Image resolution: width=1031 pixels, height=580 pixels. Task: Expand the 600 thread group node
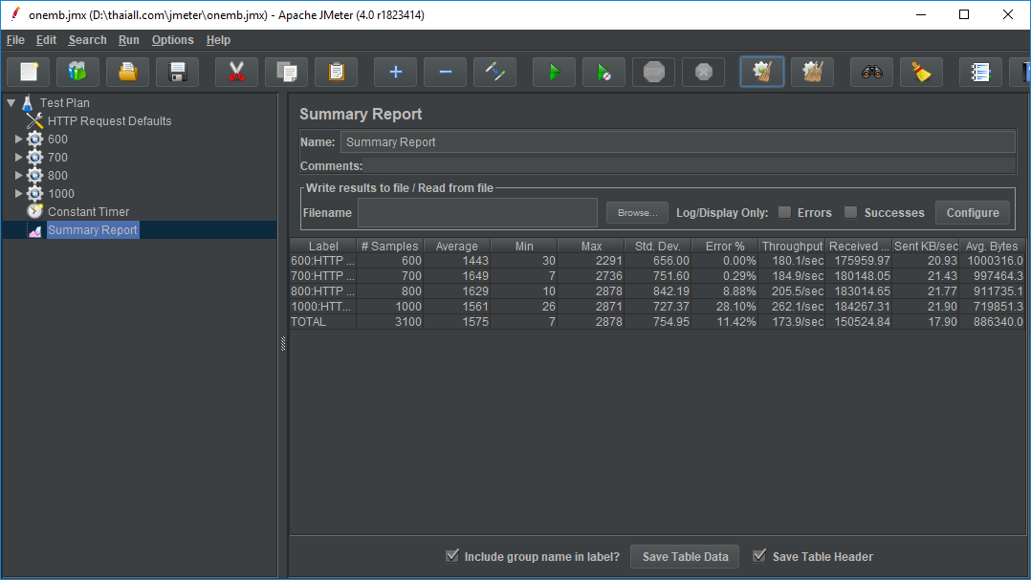[18, 140]
